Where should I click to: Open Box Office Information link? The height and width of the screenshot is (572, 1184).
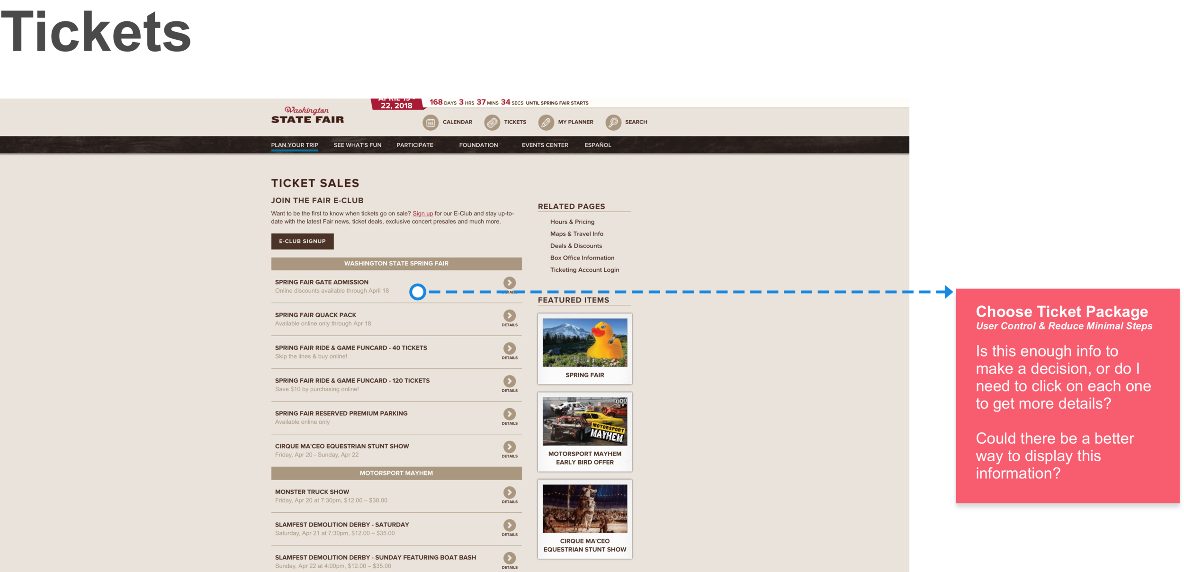click(582, 258)
